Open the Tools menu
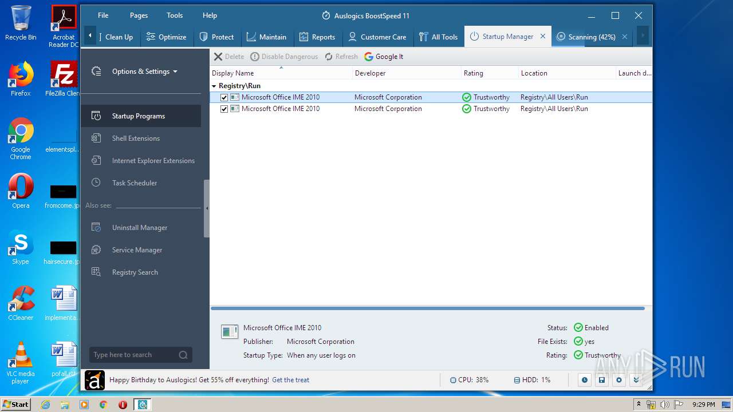Screen dimensions: 733x412 pos(175,15)
